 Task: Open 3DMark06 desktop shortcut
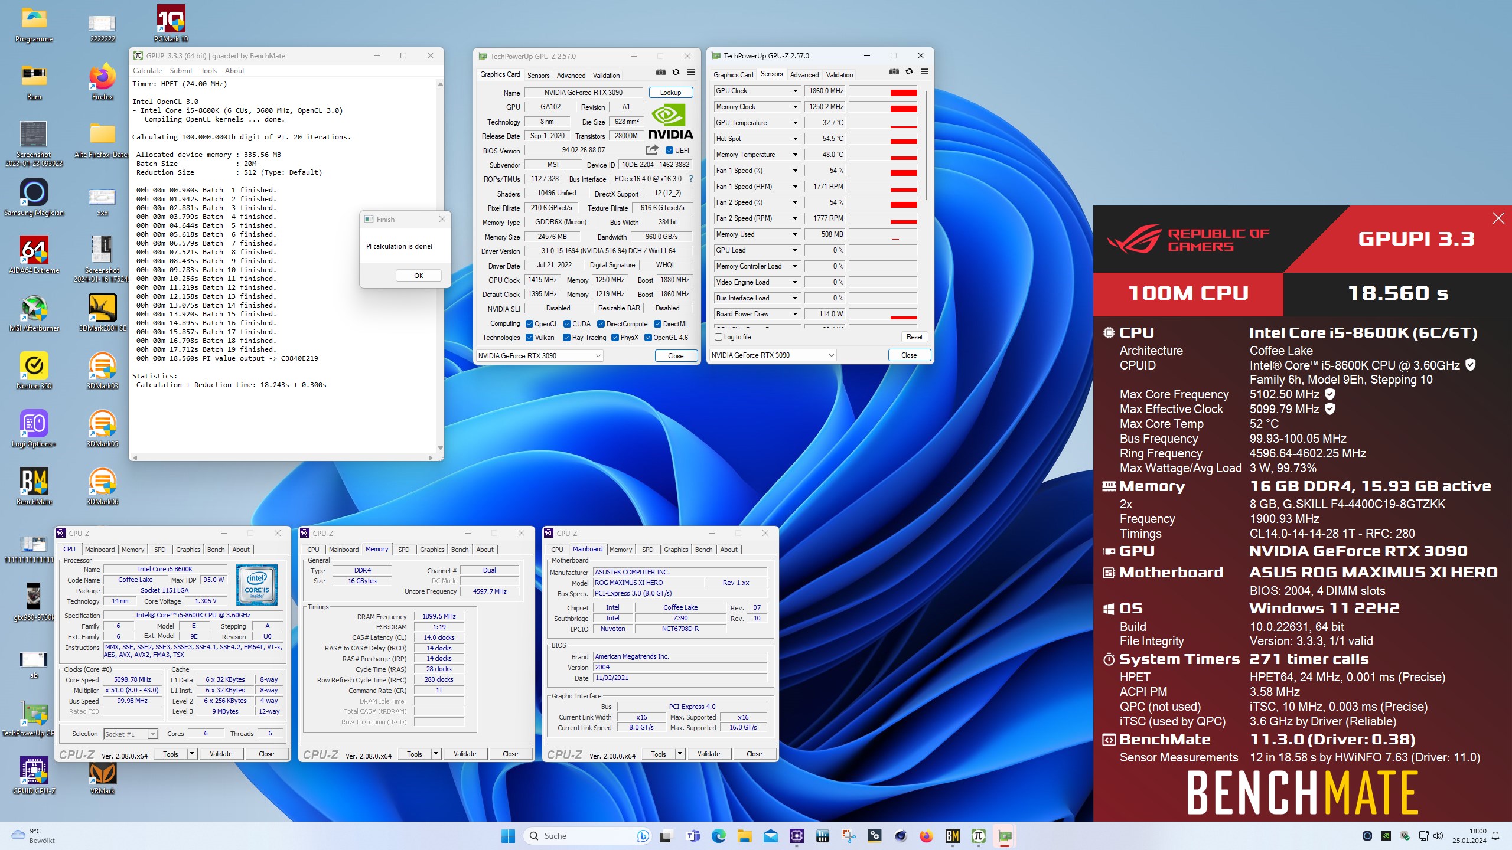102,486
